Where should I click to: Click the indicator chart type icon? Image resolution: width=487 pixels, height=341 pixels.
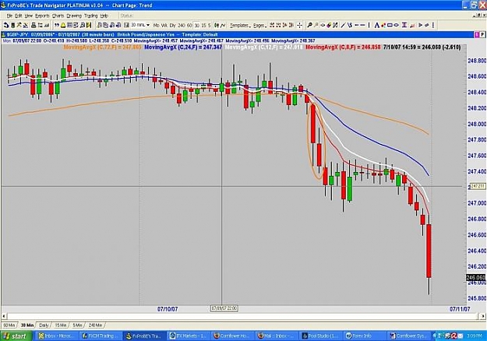pos(224,25)
